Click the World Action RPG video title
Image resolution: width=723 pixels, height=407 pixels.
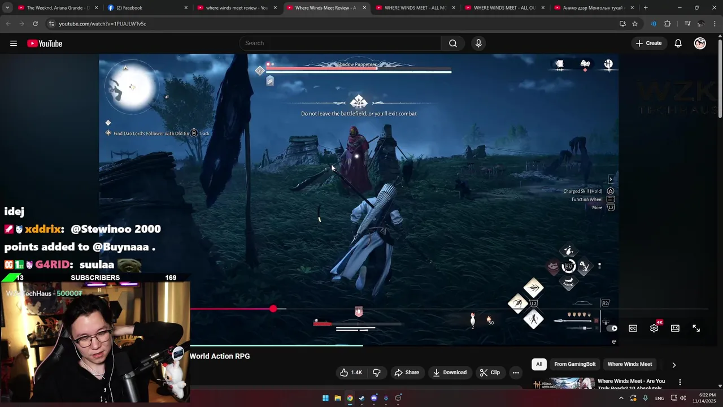(x=220, y=356)
